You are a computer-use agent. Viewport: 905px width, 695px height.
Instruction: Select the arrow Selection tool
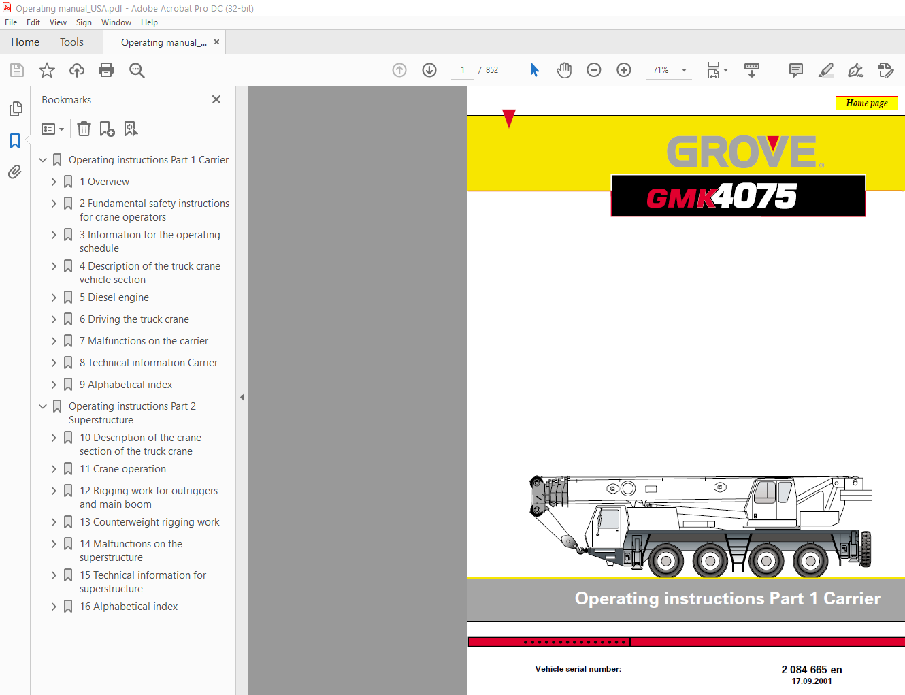point(534,70)
